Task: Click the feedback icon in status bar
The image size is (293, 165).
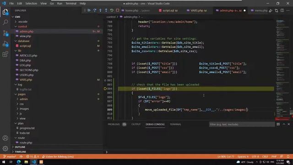Action: tap(282, 156)
